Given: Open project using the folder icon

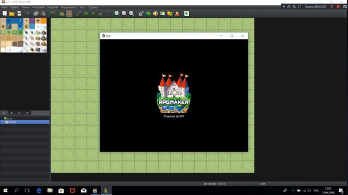Looking at the screenshot, I should (x=12, y=14).
